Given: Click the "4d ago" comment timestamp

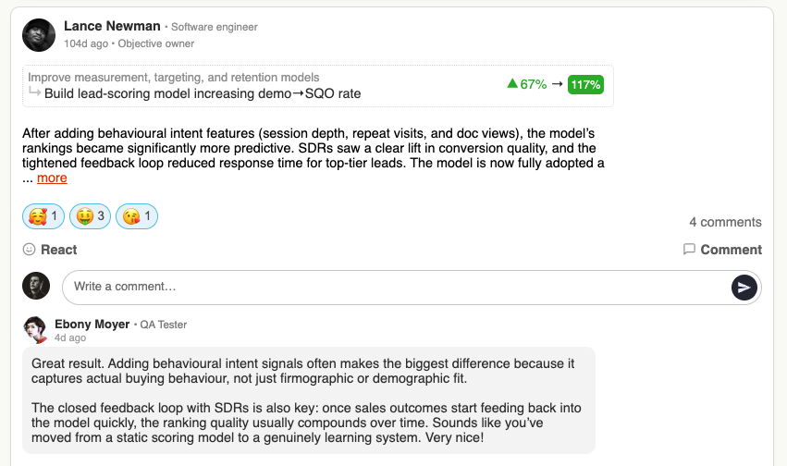Looking at the screenshot, I should [70, 338].
